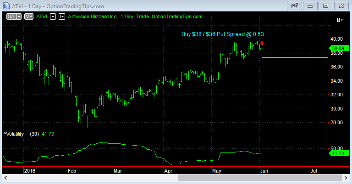The width and height of the screenshot is (352, 184).
Task: Click the horizontal scrollbar thumb
Action: (x=260, y=178)
